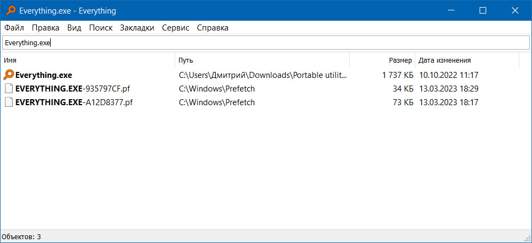Click file icon of EVERYTHING.EXE-935797CF.pf
The height and width of the screenshot is (243, 532).
coord(9,89)
